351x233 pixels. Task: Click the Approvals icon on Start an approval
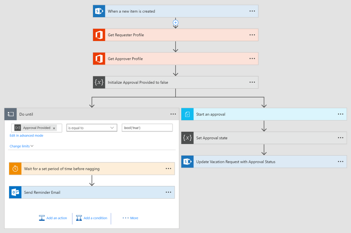coord(187,114)
